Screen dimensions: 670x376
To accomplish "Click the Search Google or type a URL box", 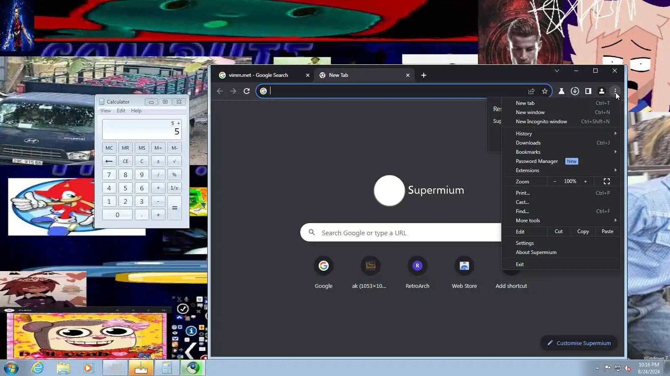I will (401, 233).
